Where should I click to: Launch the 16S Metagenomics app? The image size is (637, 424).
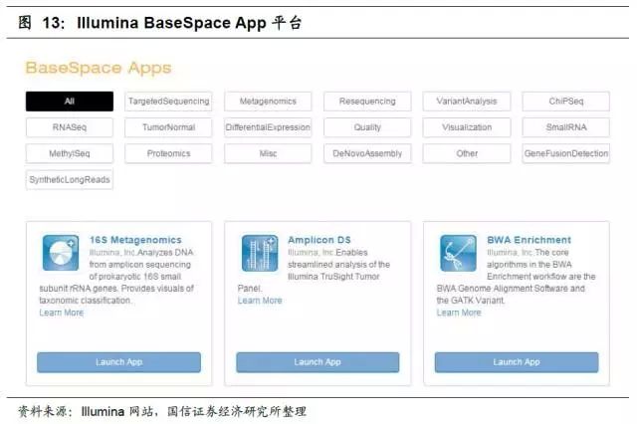(118, 362)
